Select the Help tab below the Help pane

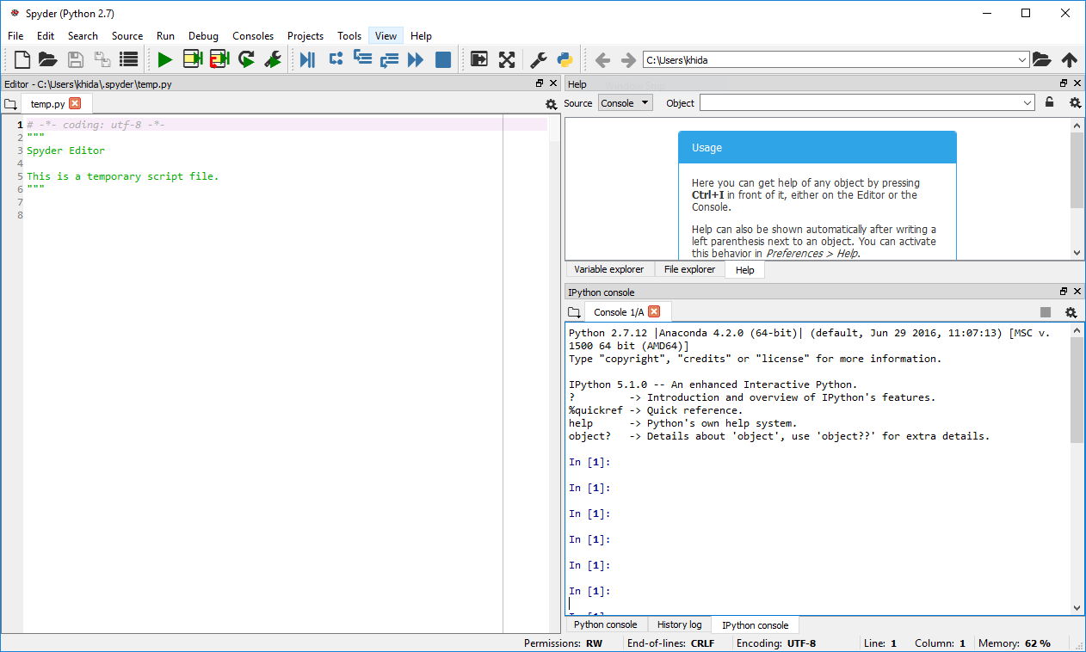pos(745,269)
